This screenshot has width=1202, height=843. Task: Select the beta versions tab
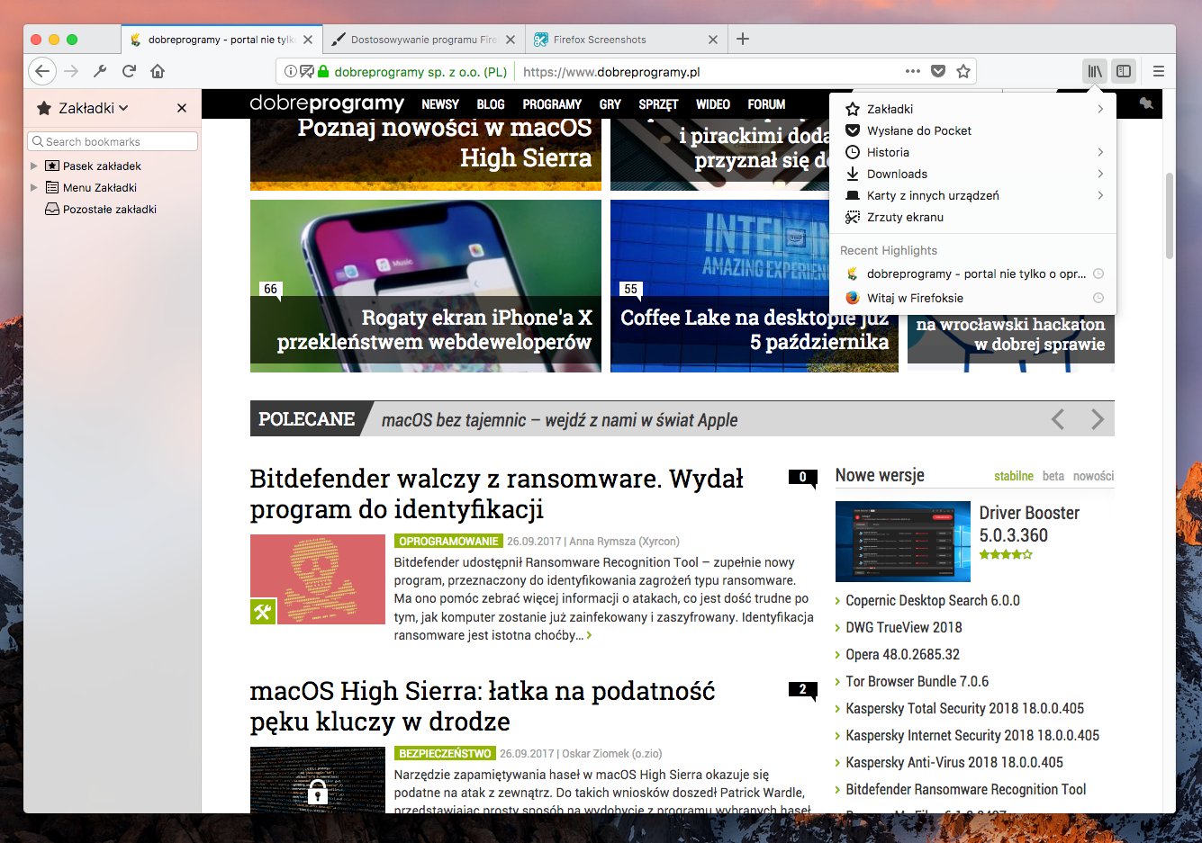point(1053,476)
